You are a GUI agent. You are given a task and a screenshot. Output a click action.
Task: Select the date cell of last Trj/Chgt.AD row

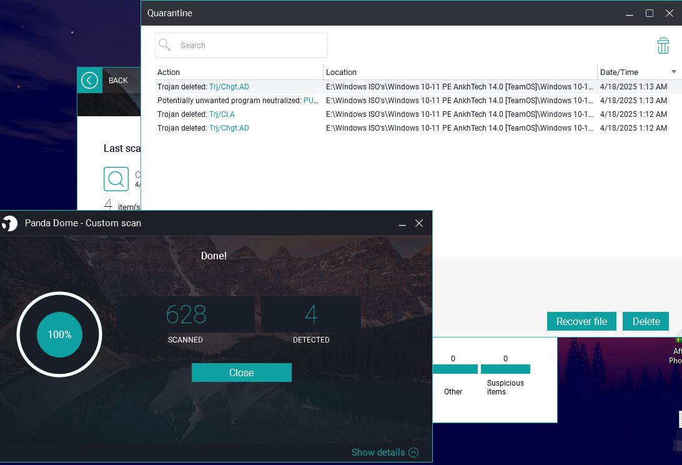pyautogui.click(x=634, y=128)
